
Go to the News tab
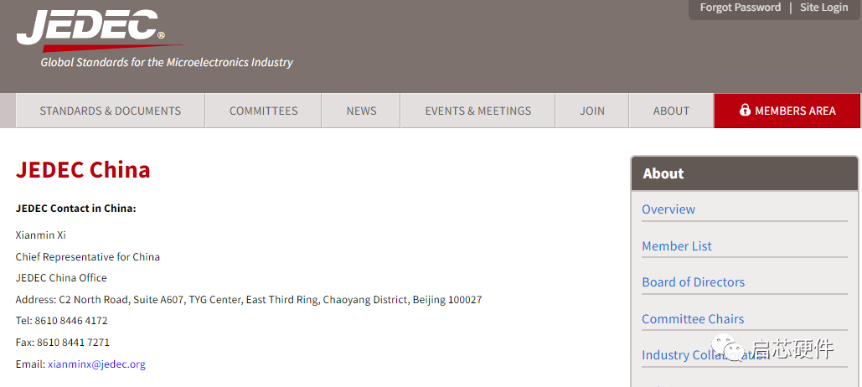[x=361, y=111]
